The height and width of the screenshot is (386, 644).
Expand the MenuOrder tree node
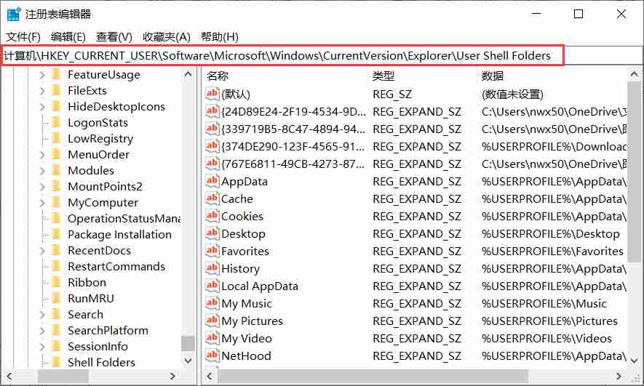pos(42,155)
